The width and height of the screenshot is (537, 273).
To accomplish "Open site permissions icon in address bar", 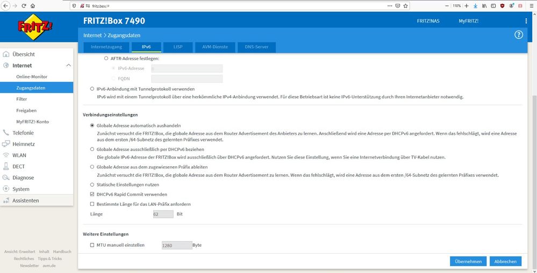I will click(88, 6).
